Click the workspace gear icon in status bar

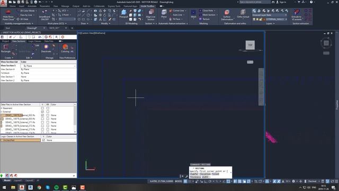click(293, 181)
